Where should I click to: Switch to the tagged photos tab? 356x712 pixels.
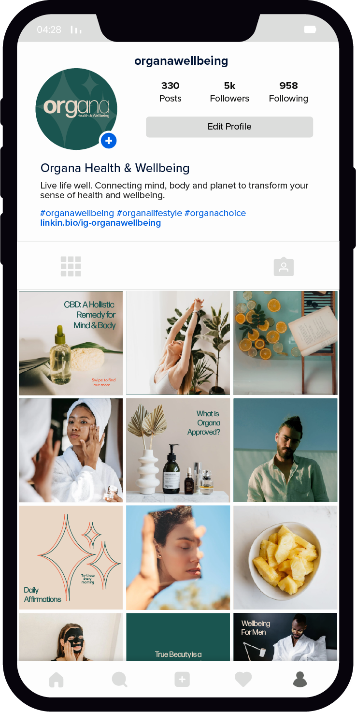click(x=284, y=266)
